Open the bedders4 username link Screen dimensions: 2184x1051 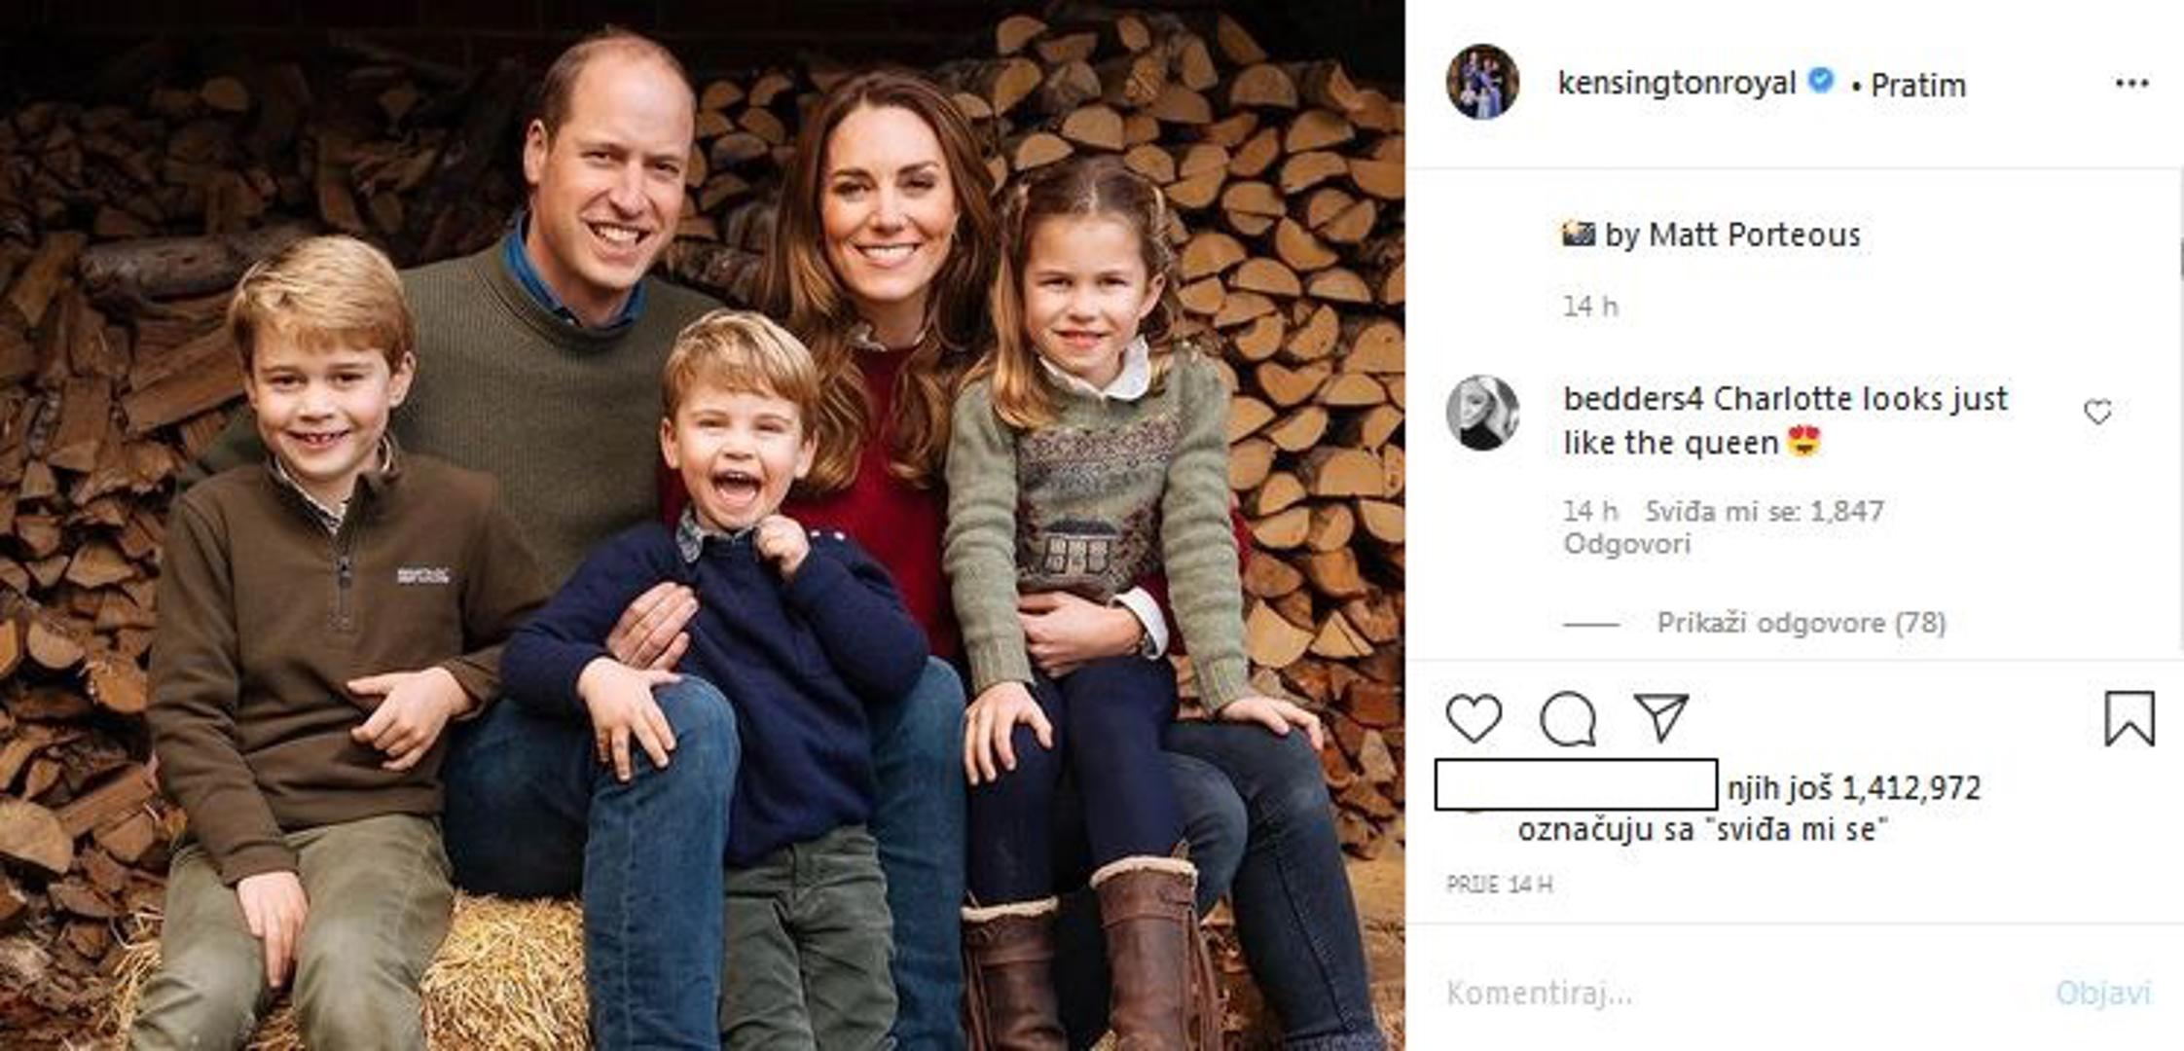(x=1633, y=399)
